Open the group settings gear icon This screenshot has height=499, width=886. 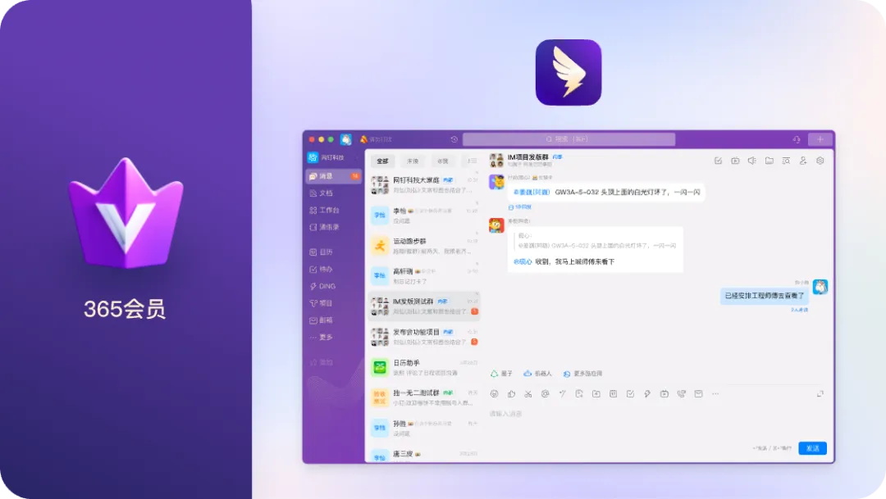(820, 161)
